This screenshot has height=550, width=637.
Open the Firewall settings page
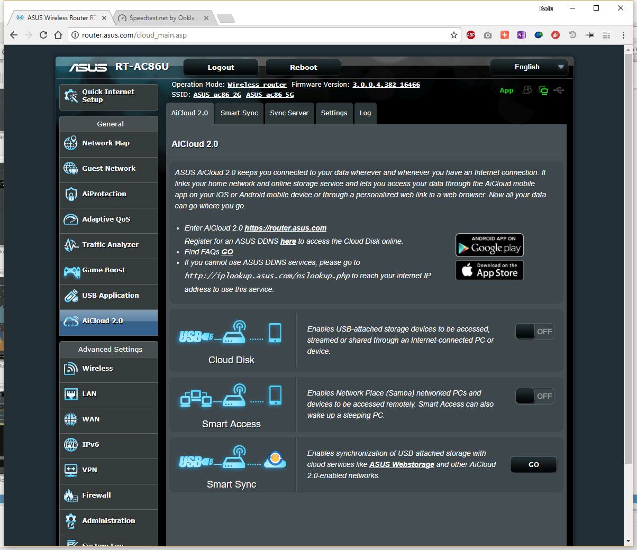tap(108, 496)
